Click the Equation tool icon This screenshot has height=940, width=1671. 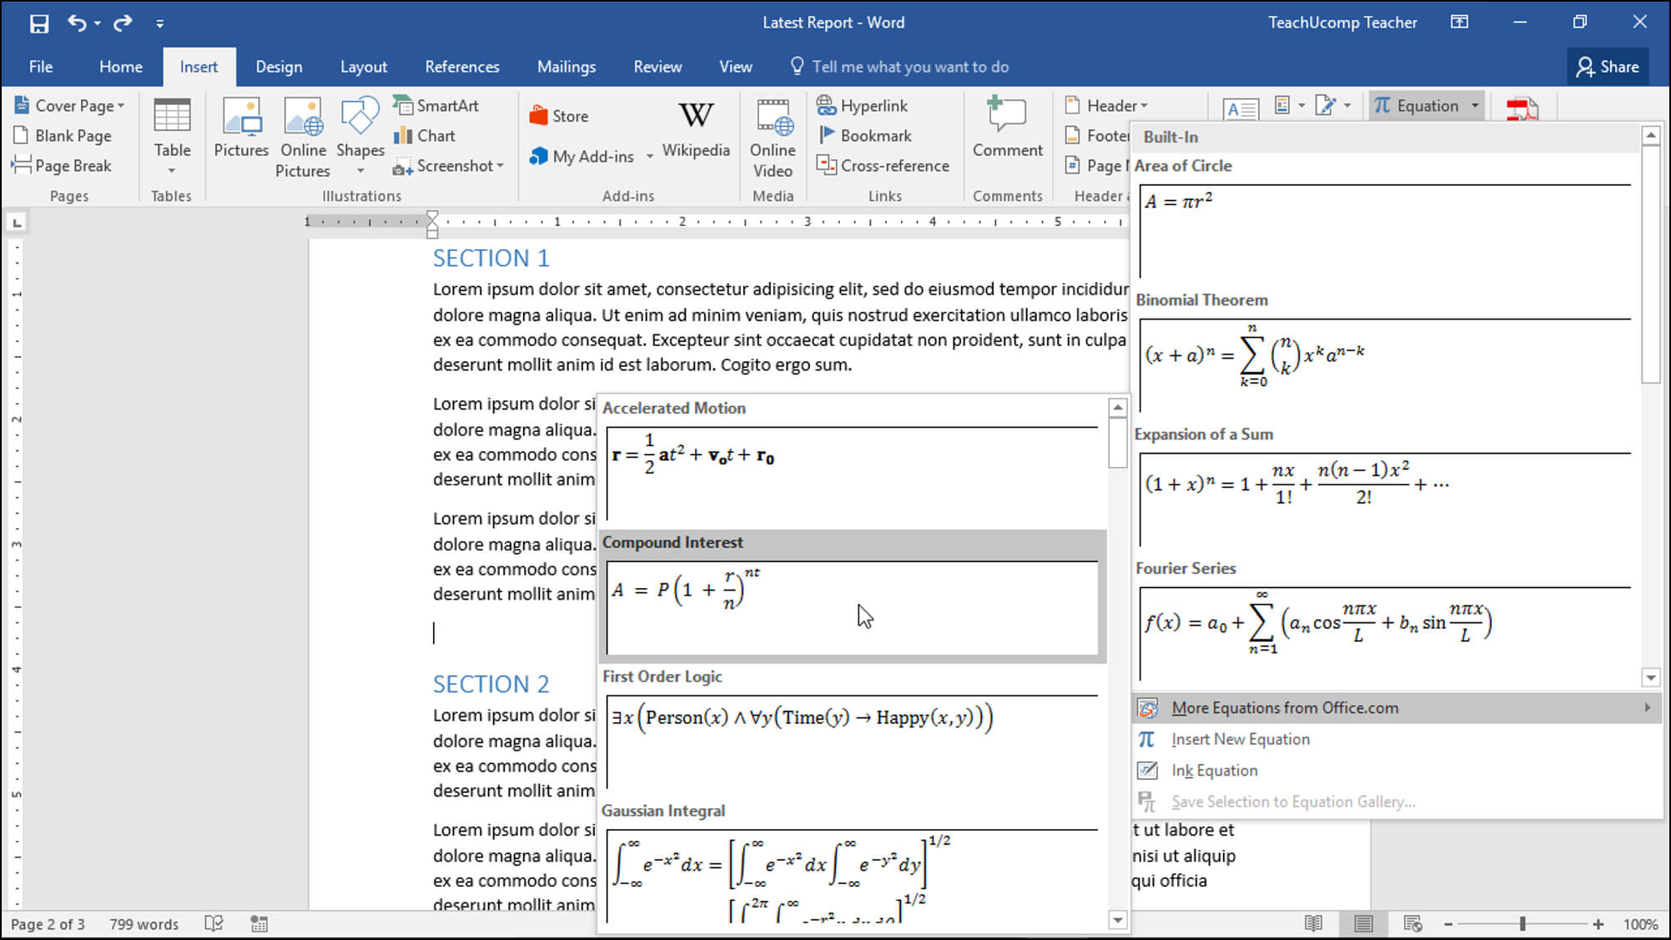pyautogui.click(x=1382, y=106)
